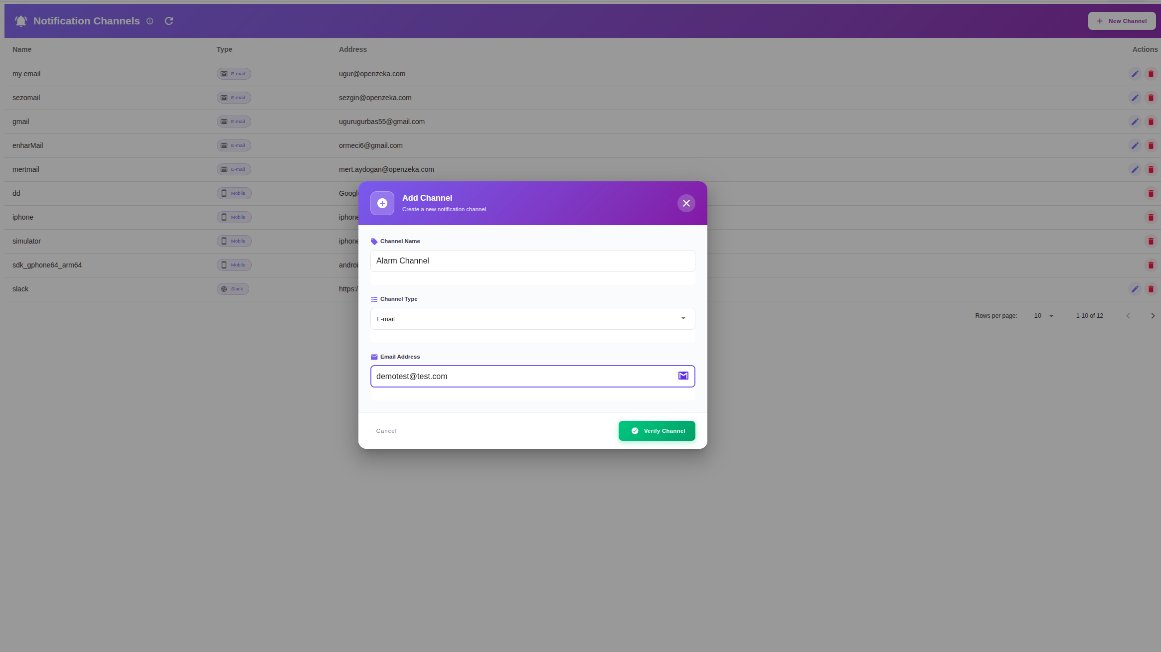The image size is (1161, 652).
Task: Click the Name column header
Action: 22,49
